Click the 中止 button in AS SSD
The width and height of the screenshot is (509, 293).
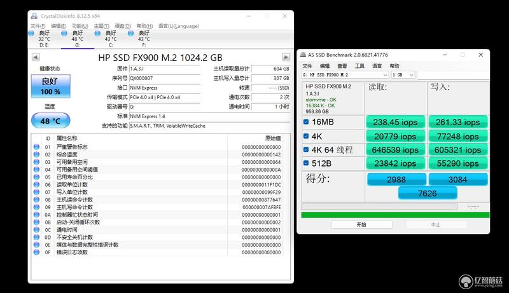(x=436, y=224)
